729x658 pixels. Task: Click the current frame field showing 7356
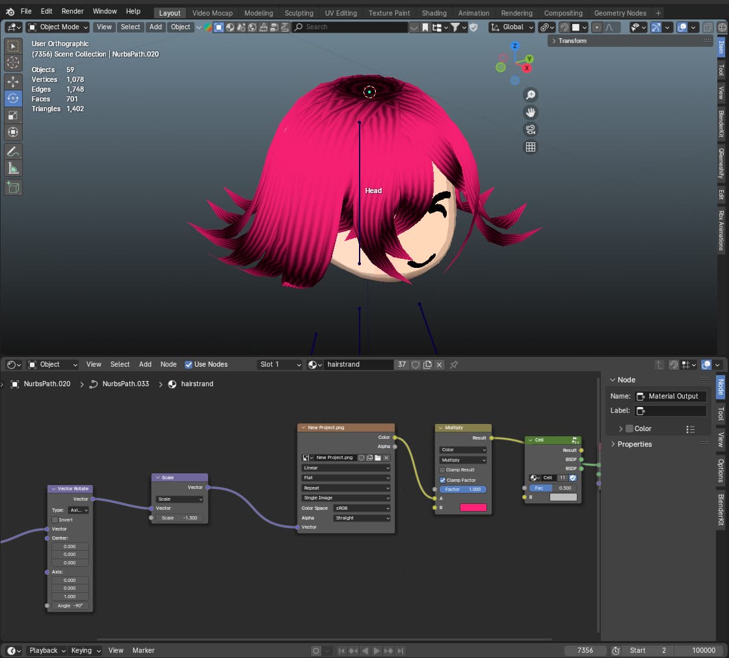[x=585, y=650]
